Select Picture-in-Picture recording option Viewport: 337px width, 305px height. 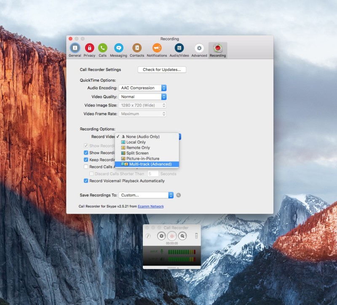147,159
